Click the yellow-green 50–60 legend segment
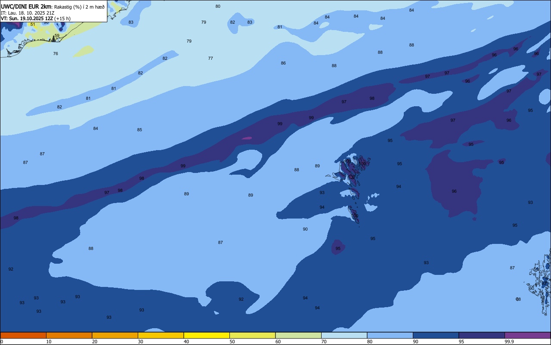The width and height of the screenshot is (551, 345). click(x=252, y=335)
